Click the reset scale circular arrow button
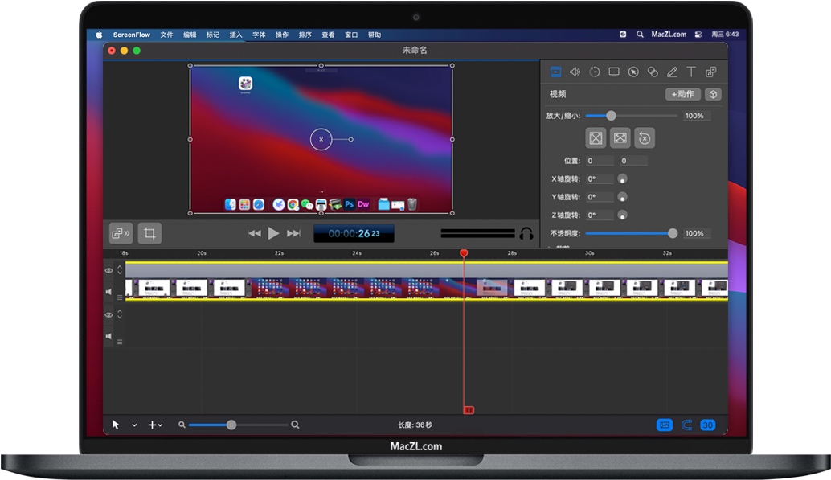 tap(645, 138)
